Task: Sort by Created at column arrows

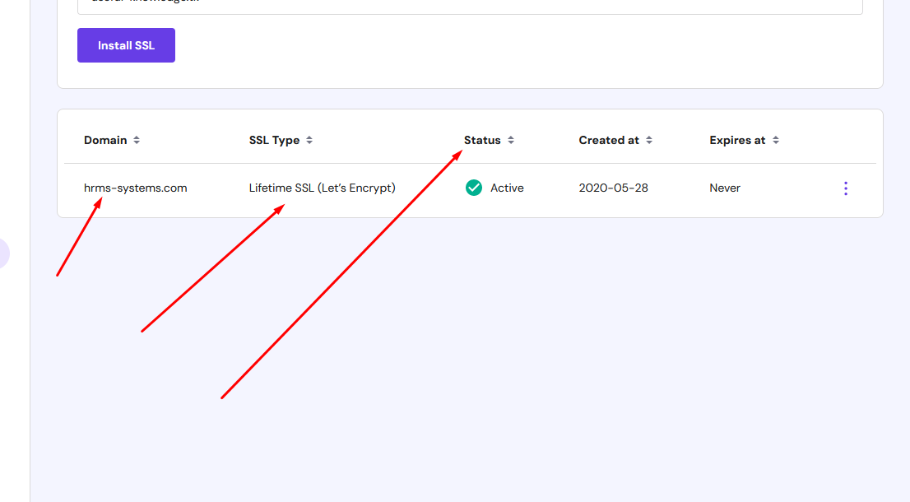Action: pyautogui.click(x=649, y=140)
